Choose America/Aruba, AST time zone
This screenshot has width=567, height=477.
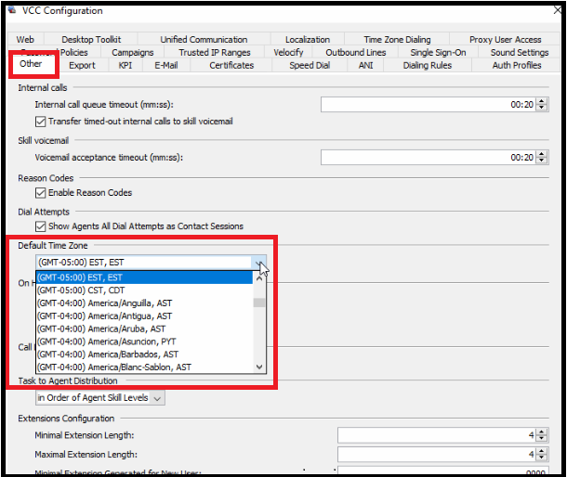(144, 329)
